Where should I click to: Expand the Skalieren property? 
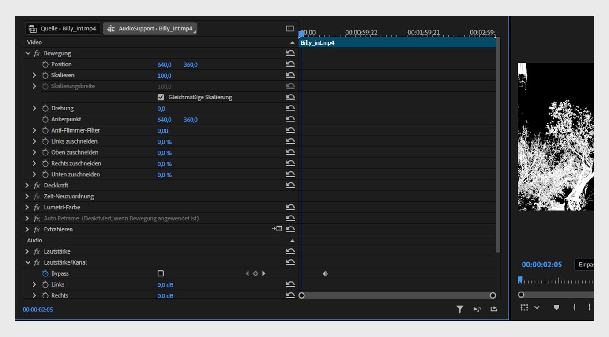pyautogui.click(x=34, y=75)
